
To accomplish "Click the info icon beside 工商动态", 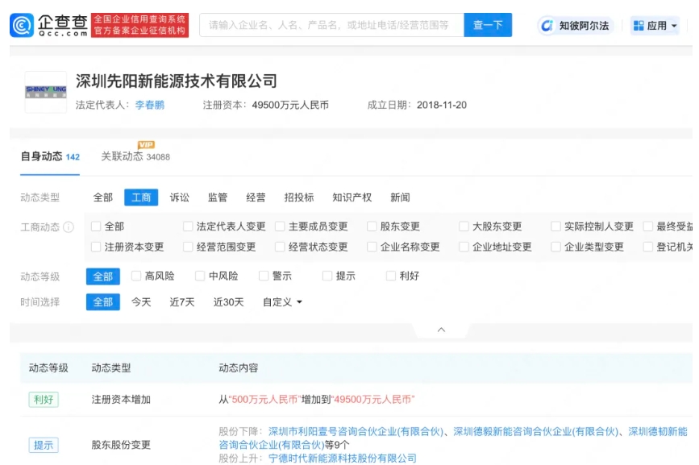I will [x=69, y=227].
